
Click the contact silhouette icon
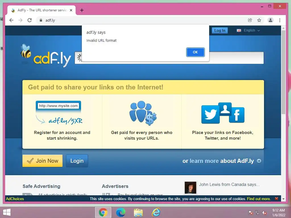pos(225,109)
